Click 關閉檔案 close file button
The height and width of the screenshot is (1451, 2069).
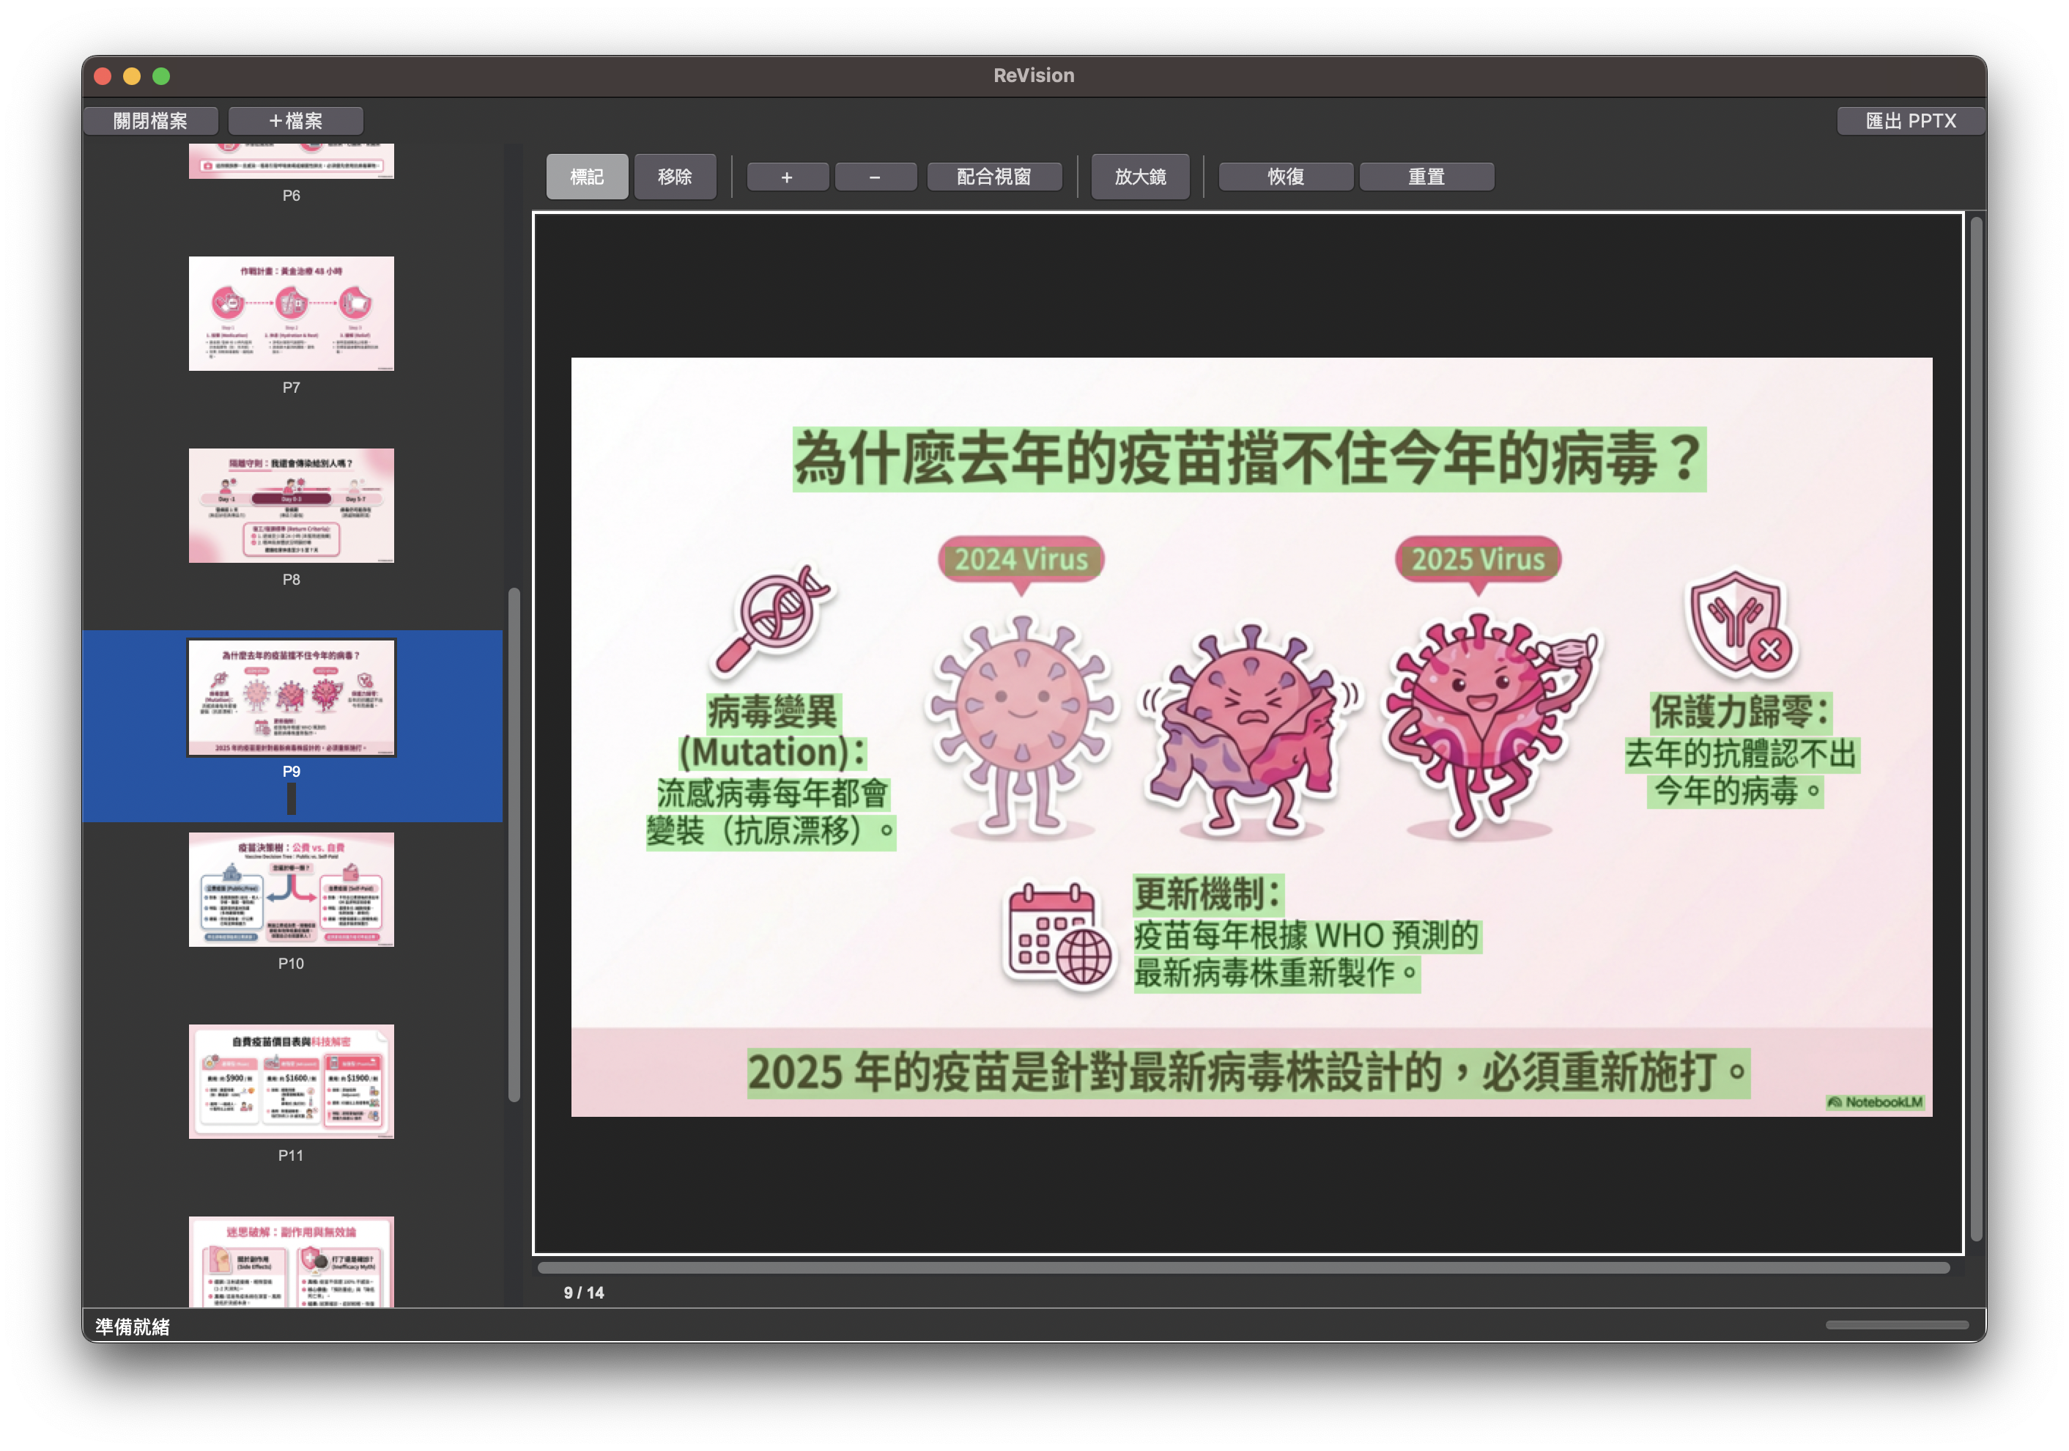point(150,121)
